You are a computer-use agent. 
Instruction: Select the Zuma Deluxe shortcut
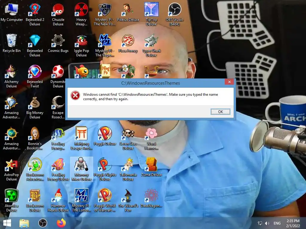coord(152,168)
